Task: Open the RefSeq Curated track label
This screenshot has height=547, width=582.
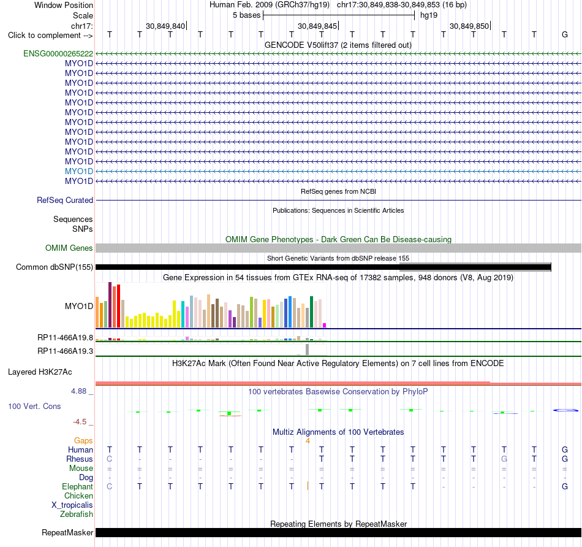Action: (64, 201)
